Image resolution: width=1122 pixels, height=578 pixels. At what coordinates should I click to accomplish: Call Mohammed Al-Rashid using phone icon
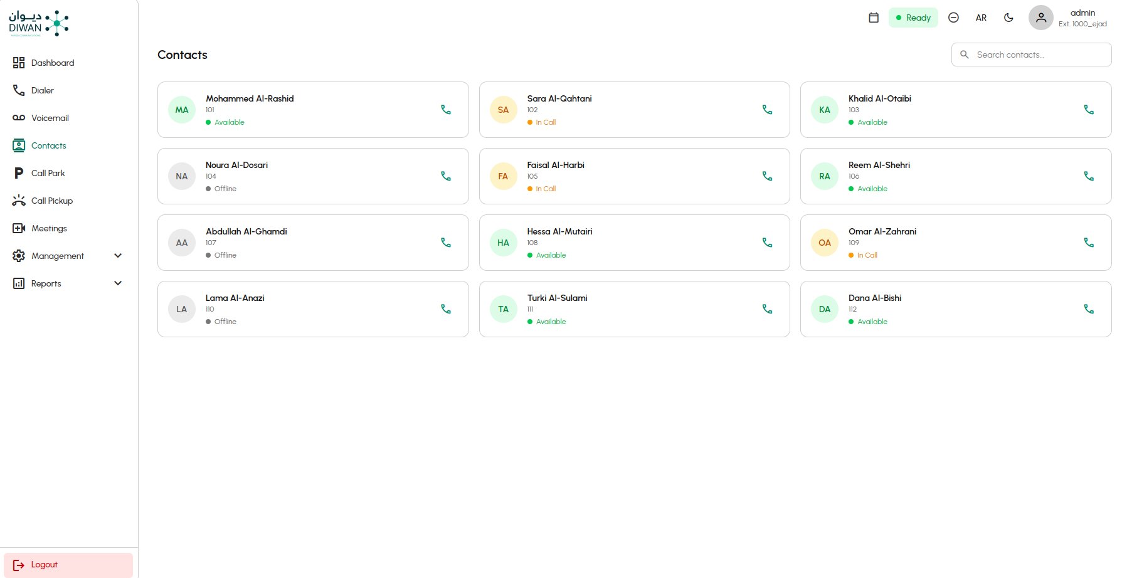point(446,110)
